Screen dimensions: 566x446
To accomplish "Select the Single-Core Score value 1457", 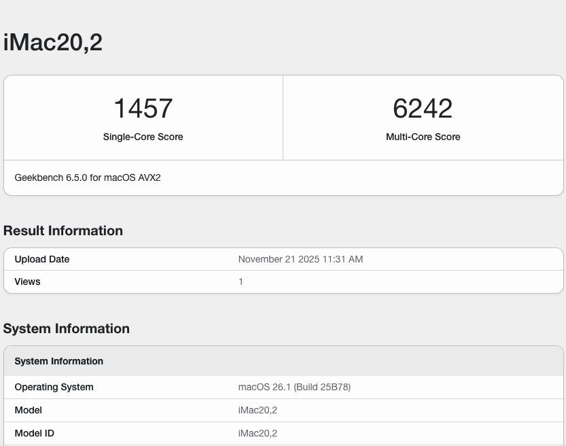I will (143, 107).
